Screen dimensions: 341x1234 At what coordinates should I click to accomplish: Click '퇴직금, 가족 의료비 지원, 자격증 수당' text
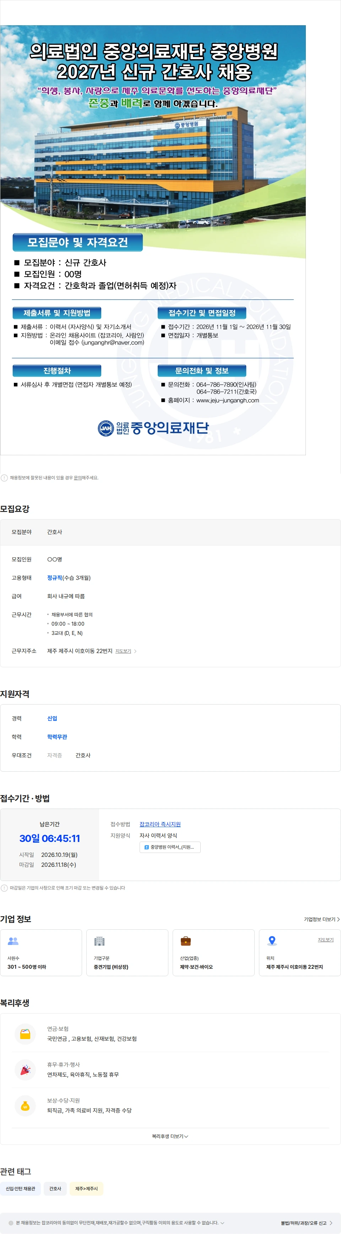pos(89,1110)
